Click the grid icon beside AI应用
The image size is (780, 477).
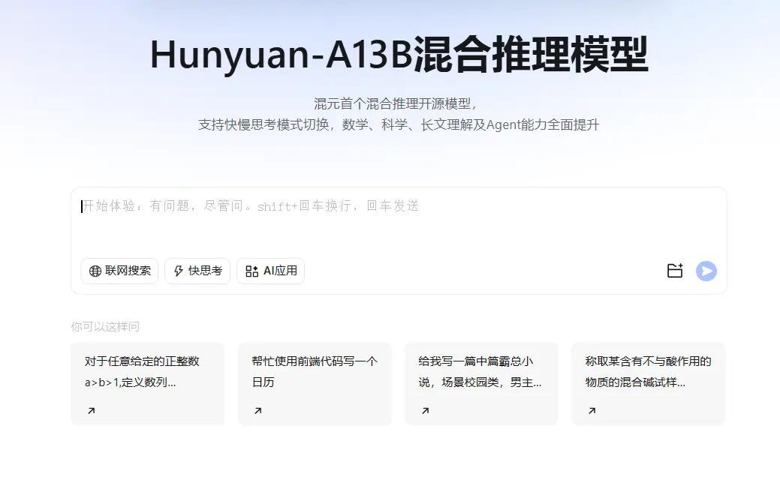pyautogui.click(x=251, y=271)
